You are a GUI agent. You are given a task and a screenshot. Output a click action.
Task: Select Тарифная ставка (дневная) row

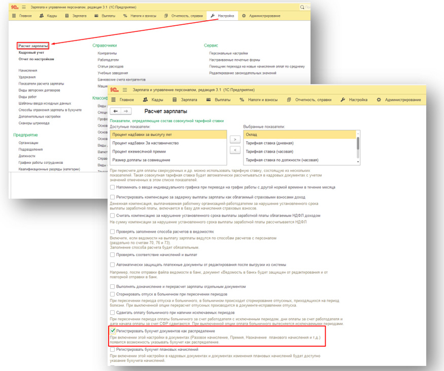pos(300,143)
